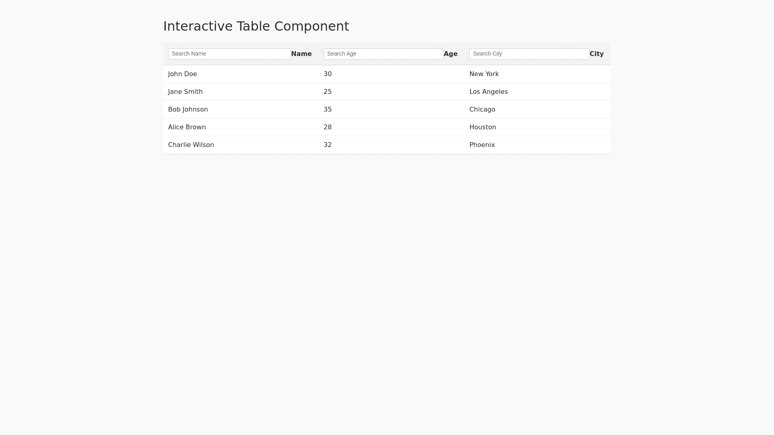The image size is (774, 435).
Task: Click the age 30 cell
Action: pyautogui.click(x=327, y=74)
